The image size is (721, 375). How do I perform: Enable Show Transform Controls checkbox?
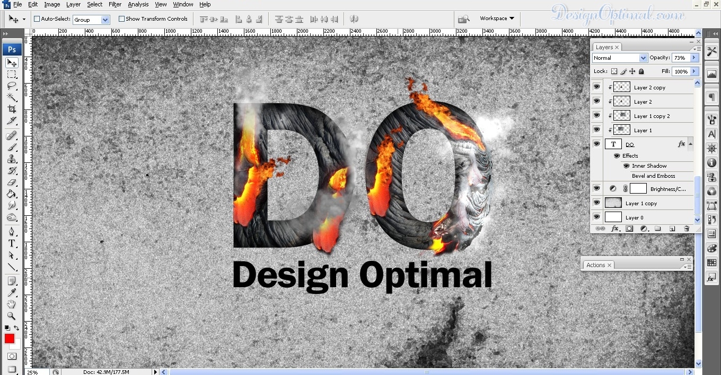[121, 19]
